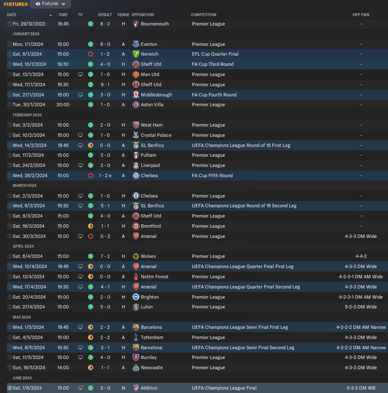Toggle the checkmark on Tottenham fixture row
The image size is (388, 393).
pyautogui.click(x=9, y=337)
